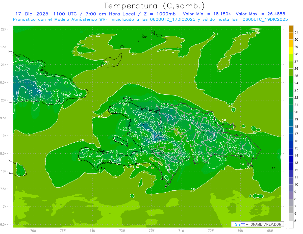Screen dimensions: 303x234
Task: Click the '22N' latitude axis label
Action: pyautogui.click(x=4, y=29)
